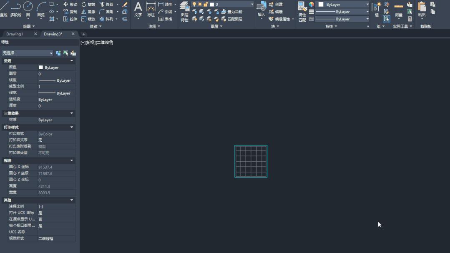Activate the 拉伸 (Stretch) command

(x=70, y=19)
